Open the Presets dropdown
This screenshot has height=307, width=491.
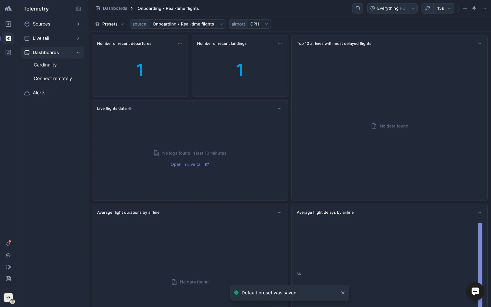coord(109,24)
